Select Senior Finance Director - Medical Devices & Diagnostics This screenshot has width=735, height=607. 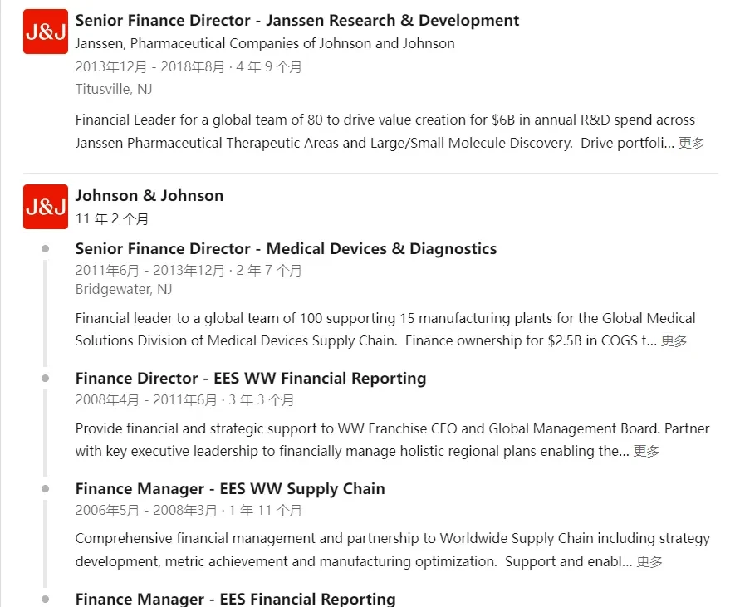click(286, 249)
